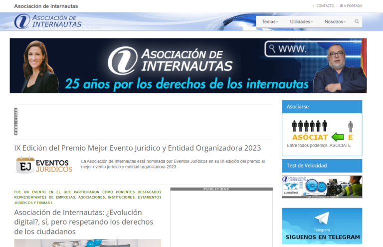Open the ¿Evolución digital? article headline
Screen dimensions: 383x247
click(x=84, y=222)
